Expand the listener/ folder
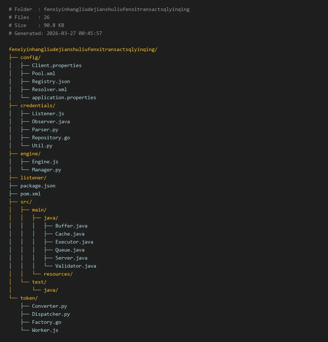 (33, 178)
